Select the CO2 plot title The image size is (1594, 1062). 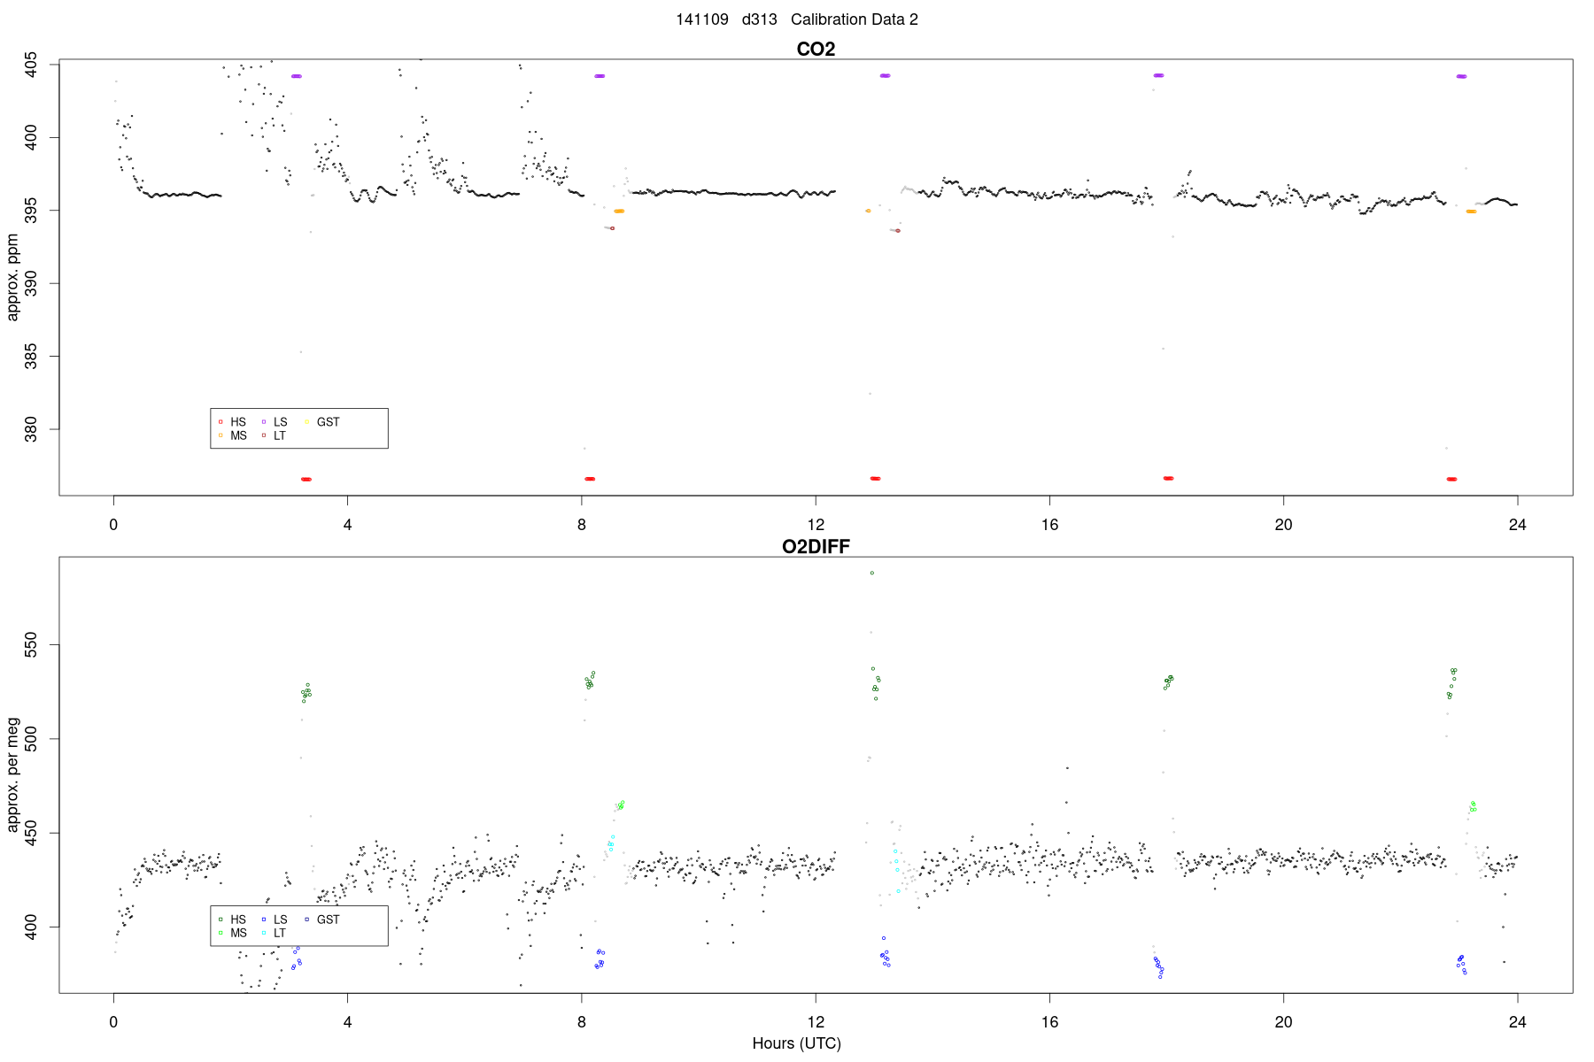point(816,49)
